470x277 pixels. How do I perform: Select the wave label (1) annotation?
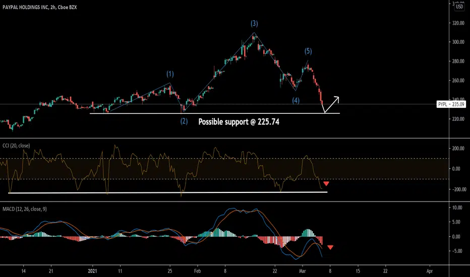point(170,74)
